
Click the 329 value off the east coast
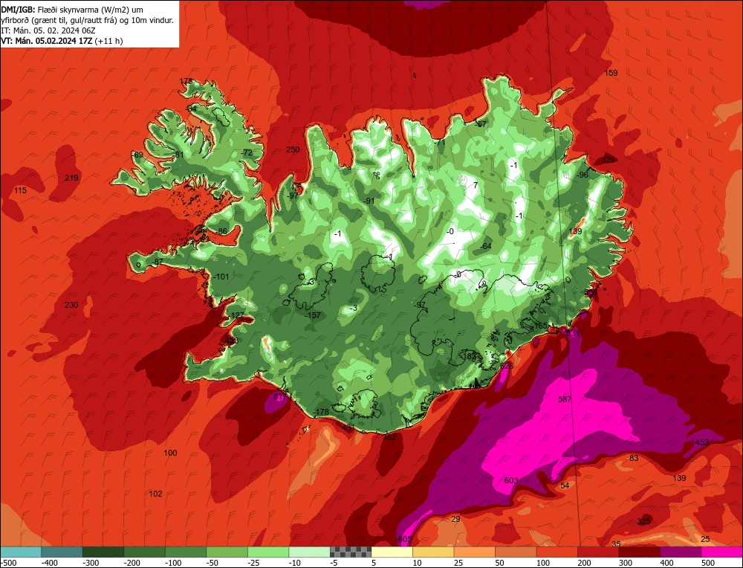[x=608, y=160]
